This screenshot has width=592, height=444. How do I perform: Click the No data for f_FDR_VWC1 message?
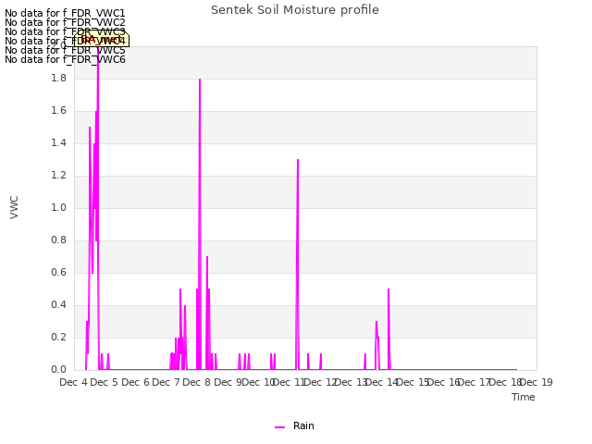[x=65, y=13]
